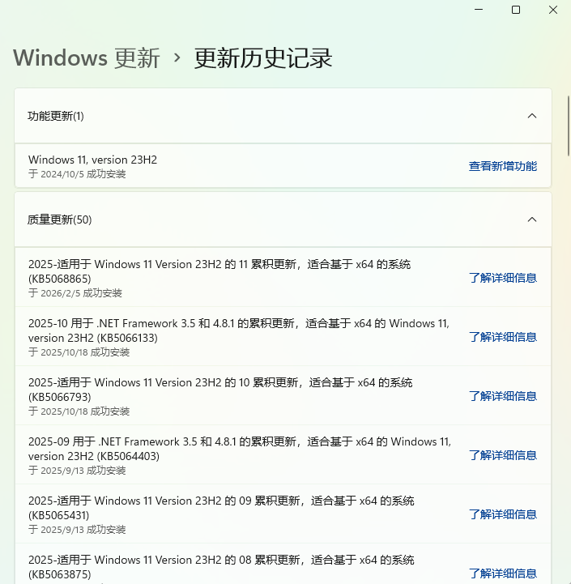Select 更新历史记录 page title

point(263,58)
